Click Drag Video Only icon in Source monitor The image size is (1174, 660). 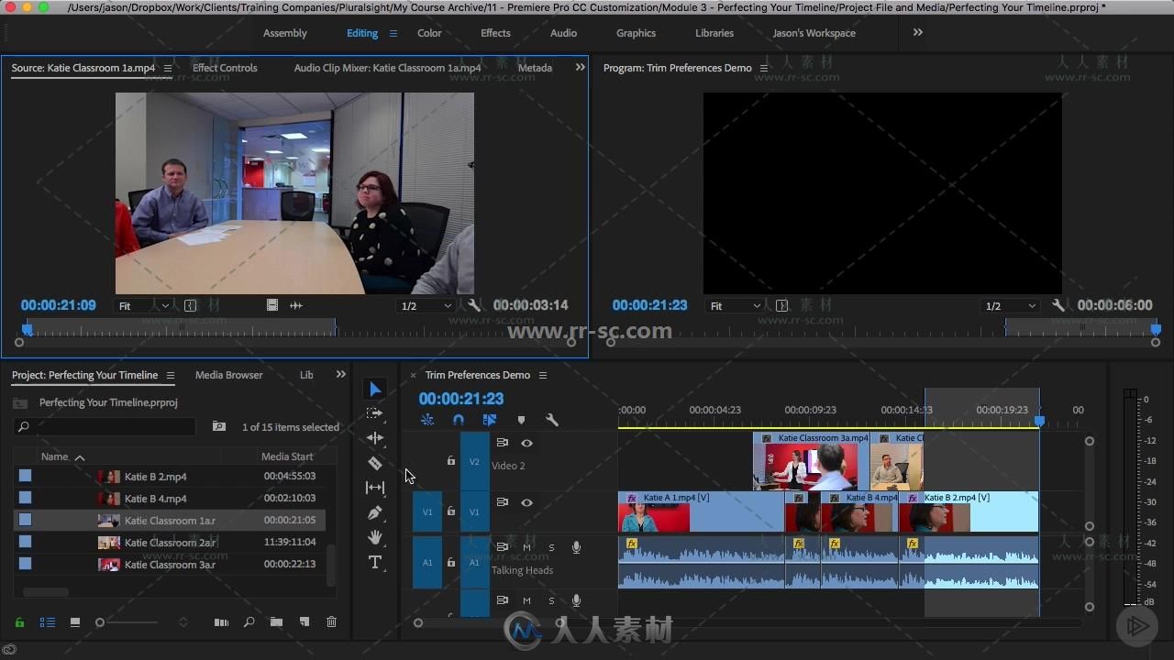(272, 305)
